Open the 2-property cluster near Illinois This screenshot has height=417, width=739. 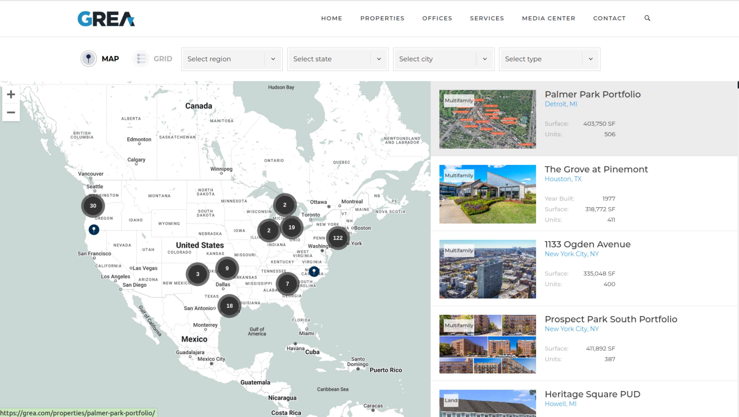click(269, 231)
